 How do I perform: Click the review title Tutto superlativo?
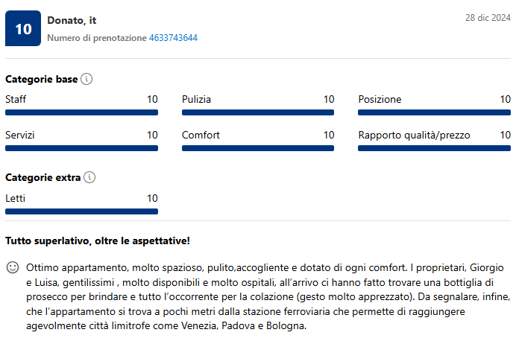pos(98,241)
